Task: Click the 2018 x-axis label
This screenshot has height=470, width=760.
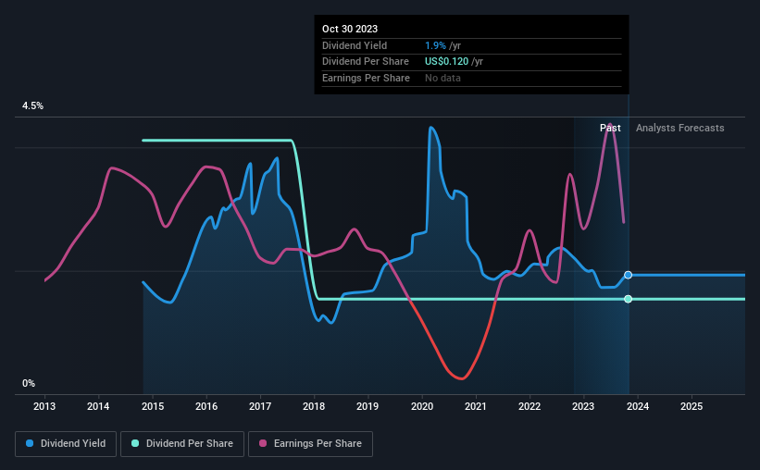Action: click(314, 406)
